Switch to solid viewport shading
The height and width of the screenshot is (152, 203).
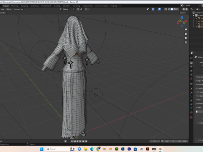(172, 9)
